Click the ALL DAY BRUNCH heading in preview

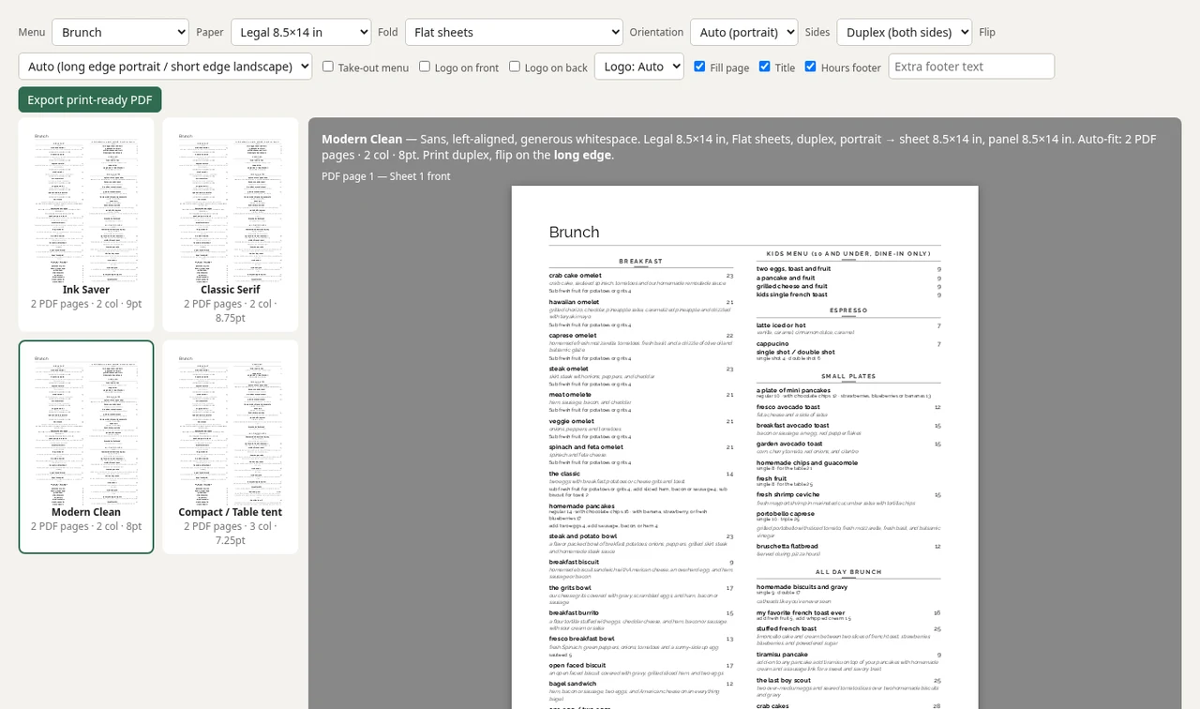848,571
